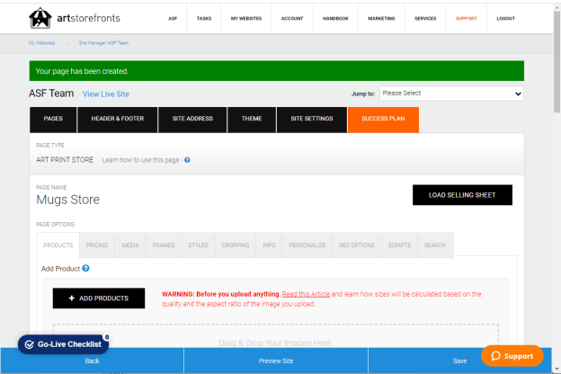Select the Frames page option tab

[164, 245]
